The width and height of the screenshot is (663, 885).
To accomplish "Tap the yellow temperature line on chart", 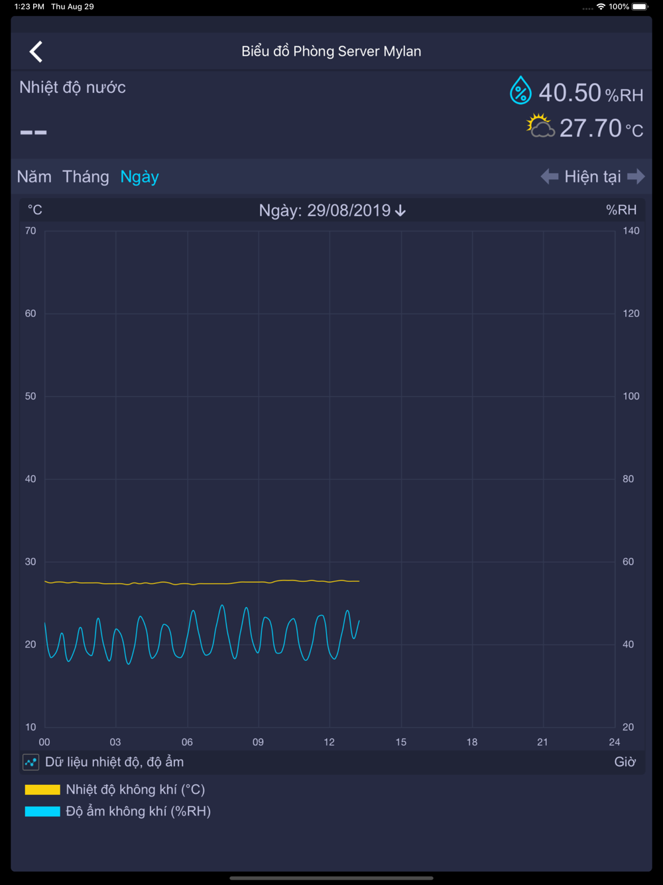I will click(202, 582).
